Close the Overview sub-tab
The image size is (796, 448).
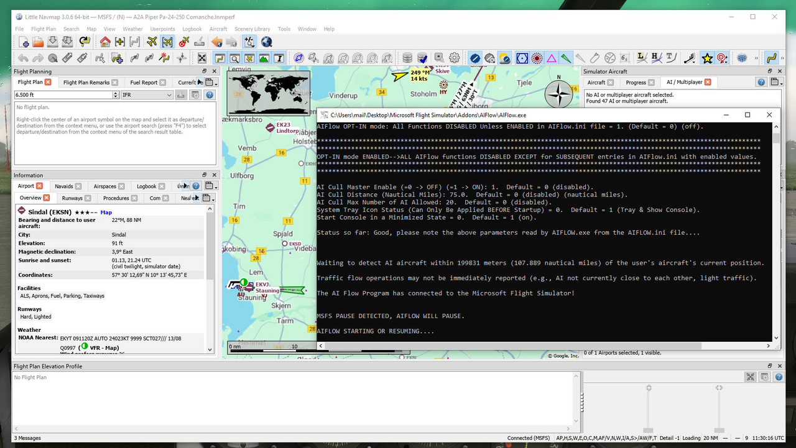pyautogui.click(x=48, y=198)
